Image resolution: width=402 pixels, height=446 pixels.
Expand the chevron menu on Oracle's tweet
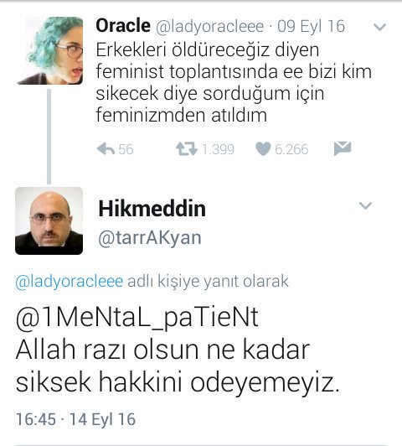[380, 27]
